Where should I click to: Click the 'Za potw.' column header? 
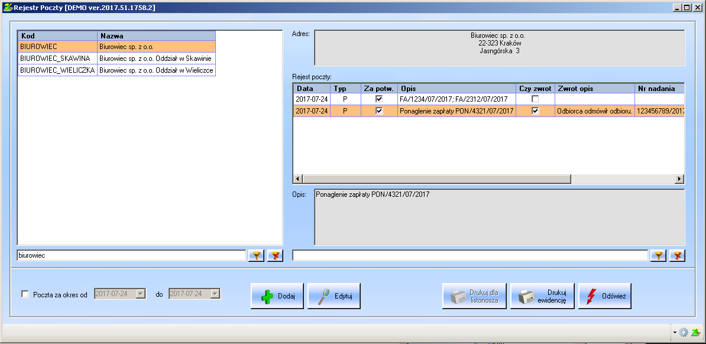379,88
